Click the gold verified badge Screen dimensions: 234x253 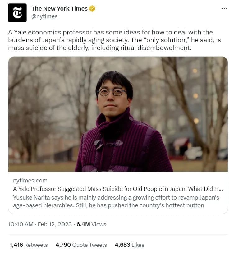[92, 9]
